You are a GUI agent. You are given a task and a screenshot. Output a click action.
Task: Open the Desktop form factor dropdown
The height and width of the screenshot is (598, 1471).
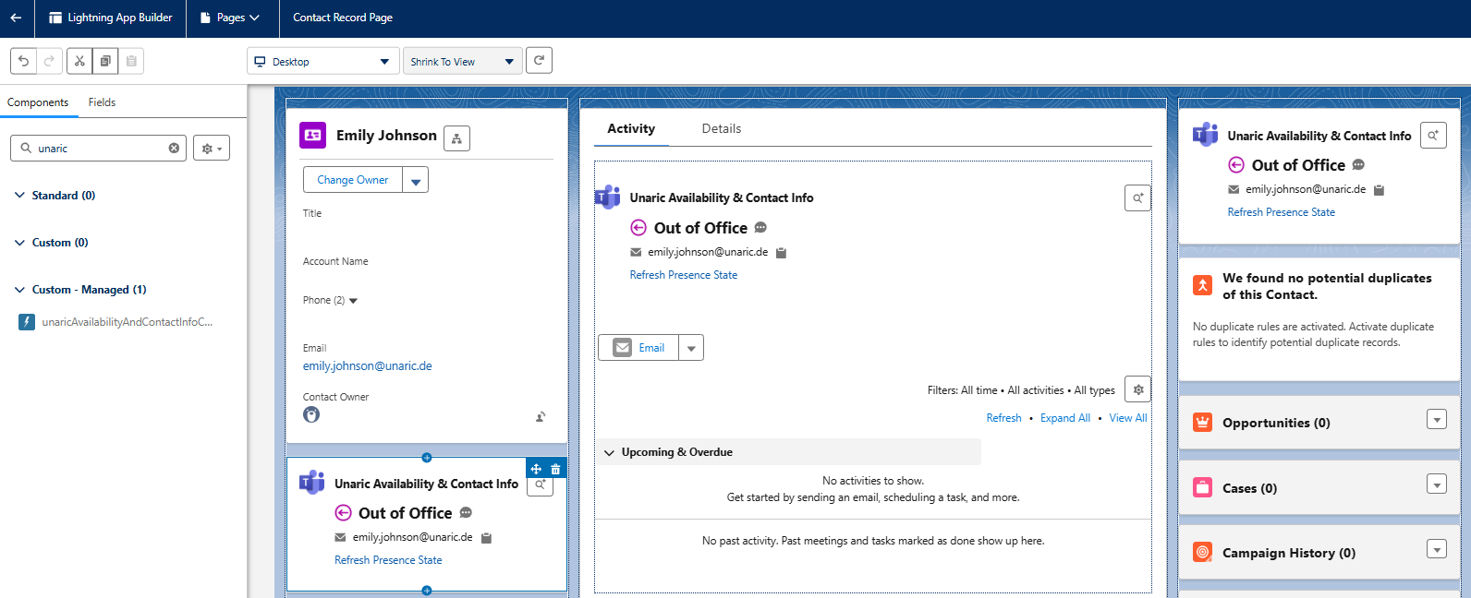point(322,62)
